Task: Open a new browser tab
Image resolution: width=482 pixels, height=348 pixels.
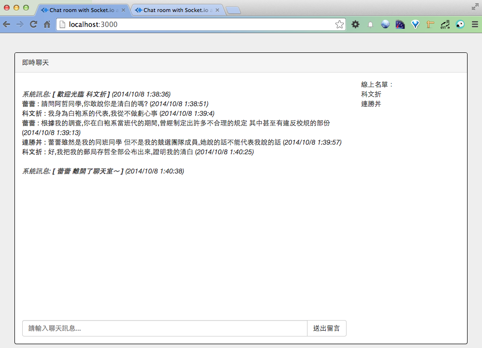Action: coord(233,11)
